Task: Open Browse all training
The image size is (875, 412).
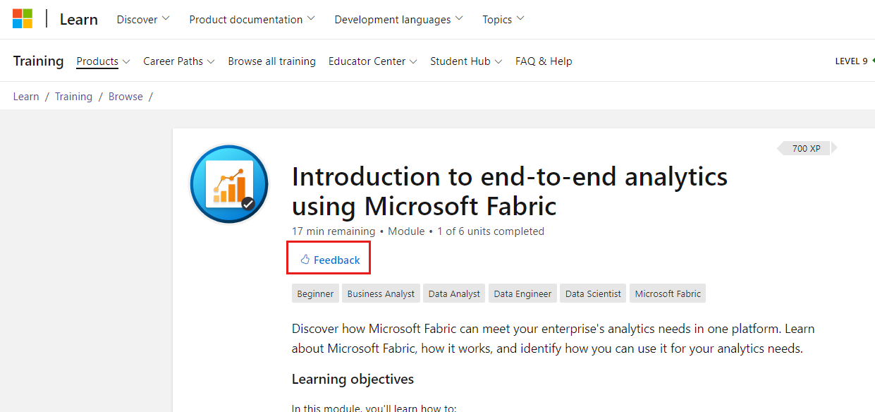Action: tap(271, 61)
